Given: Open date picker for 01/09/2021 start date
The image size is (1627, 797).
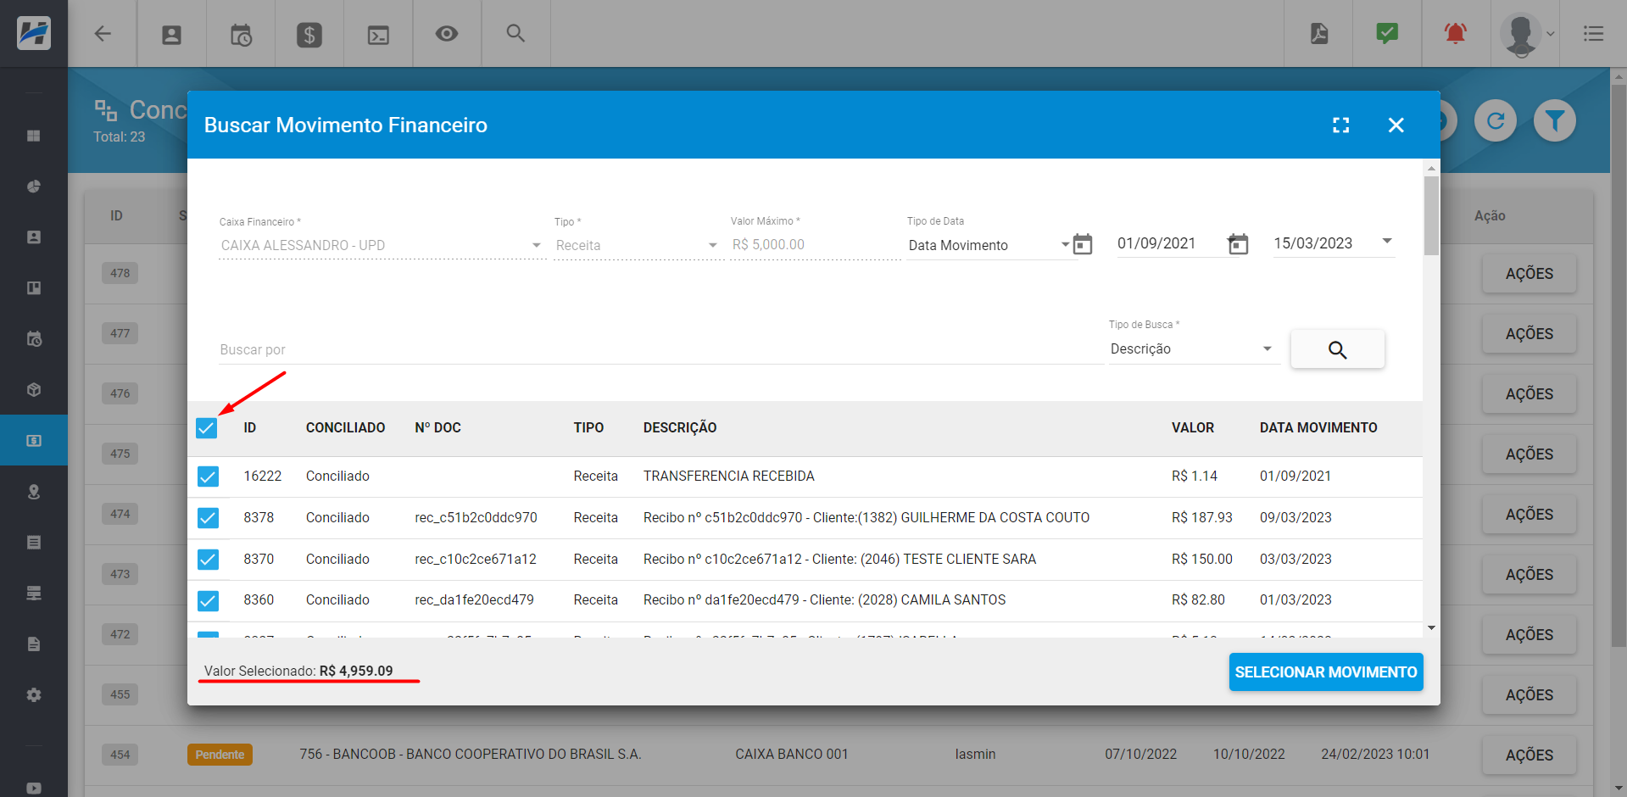Looking at the screenshot, I should tap(1083, 244).
